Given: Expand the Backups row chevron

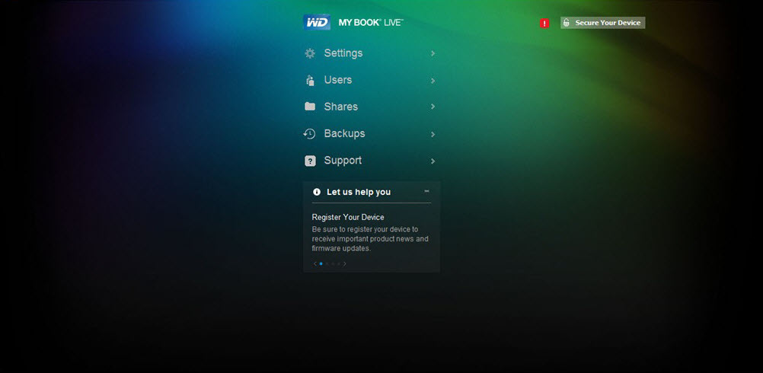Looking at the screenshot, I should click(x=433, y=134).
